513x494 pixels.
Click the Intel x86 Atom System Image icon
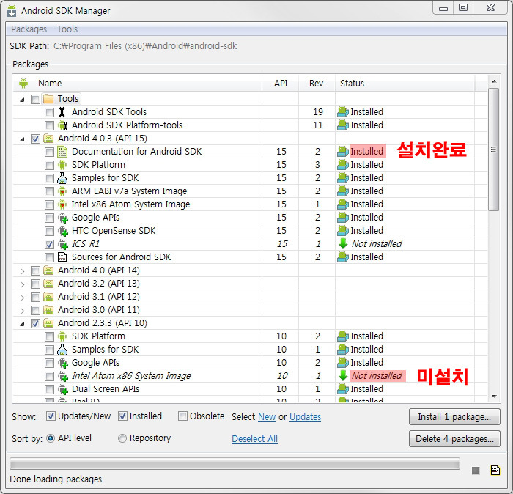pyautogui.click(x=62, y=204)
